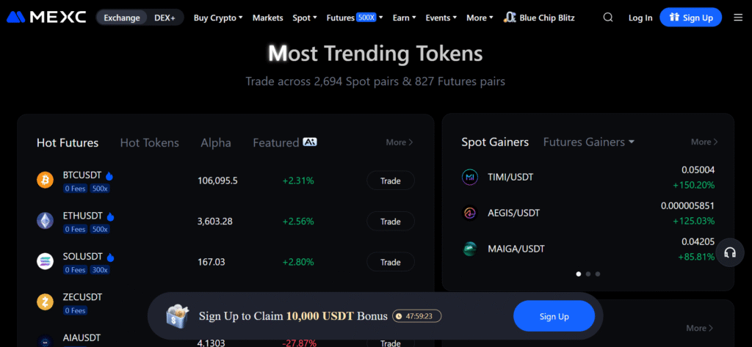Click the AEGIS token icon
Screen dimensions: 752x347
click(x=470, y=213)
